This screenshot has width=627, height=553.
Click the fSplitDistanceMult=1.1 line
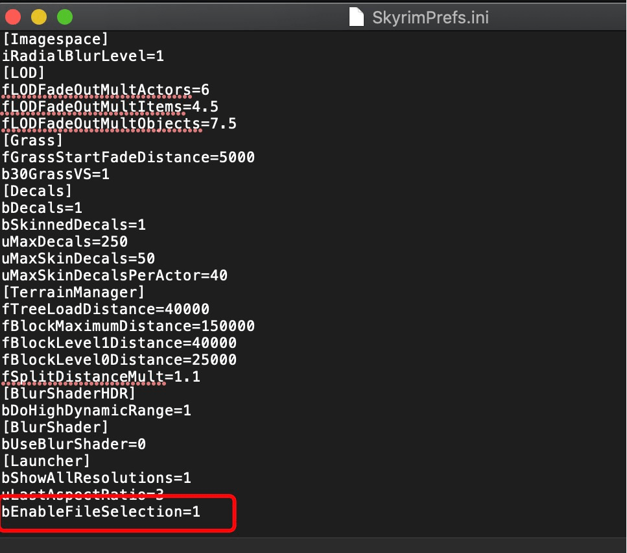[x=101, y=376]
